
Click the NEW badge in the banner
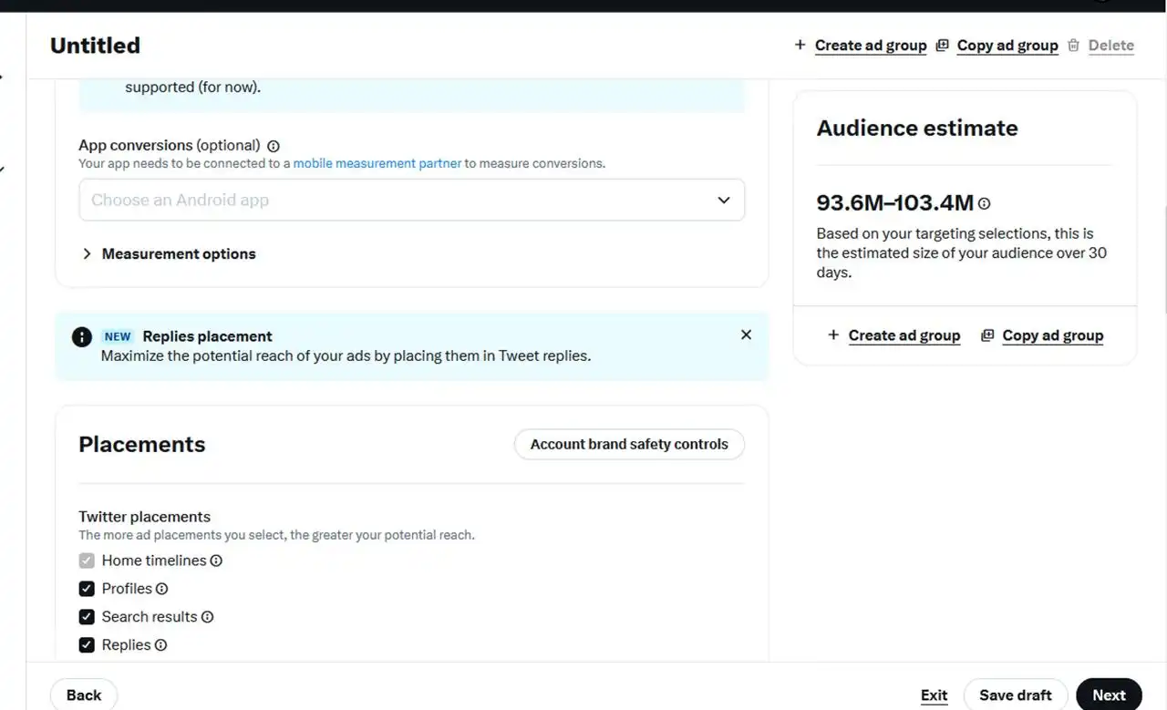[118, 336]
